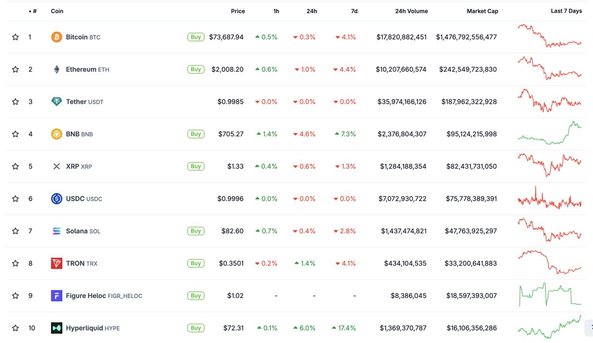
Task: Favorite Ethereum with its star
Action: (x=15, y=69)
